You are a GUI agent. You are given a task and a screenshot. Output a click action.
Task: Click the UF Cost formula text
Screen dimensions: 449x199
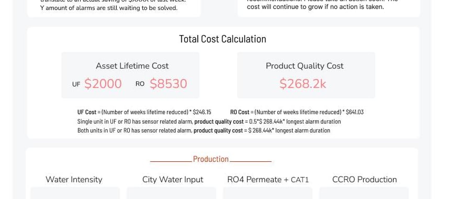144,112
